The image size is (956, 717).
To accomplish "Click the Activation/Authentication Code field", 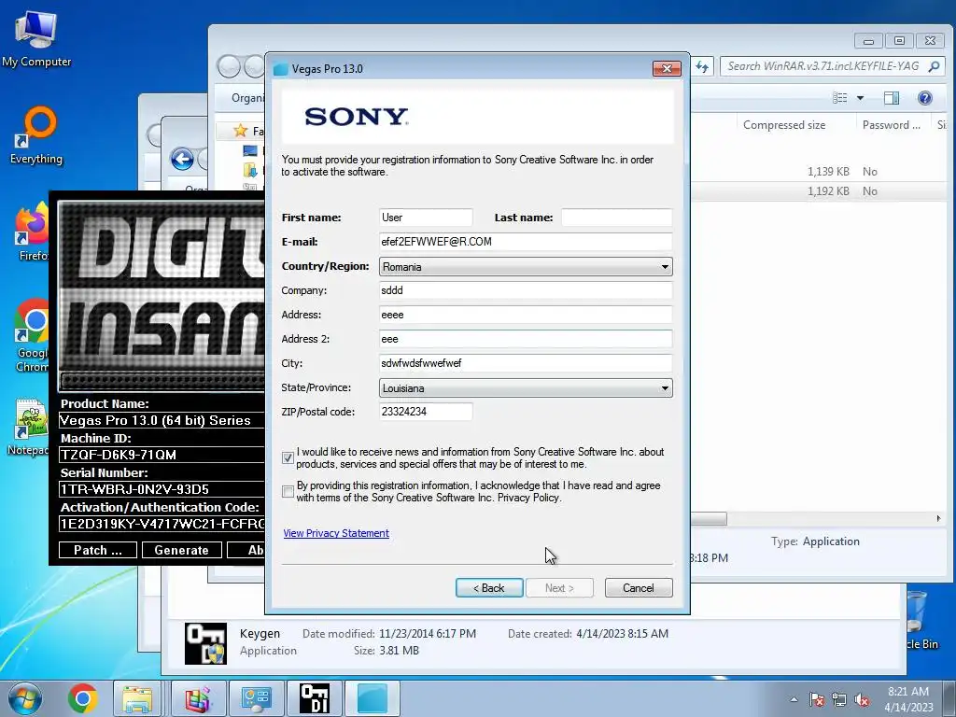I will (162, 524).
